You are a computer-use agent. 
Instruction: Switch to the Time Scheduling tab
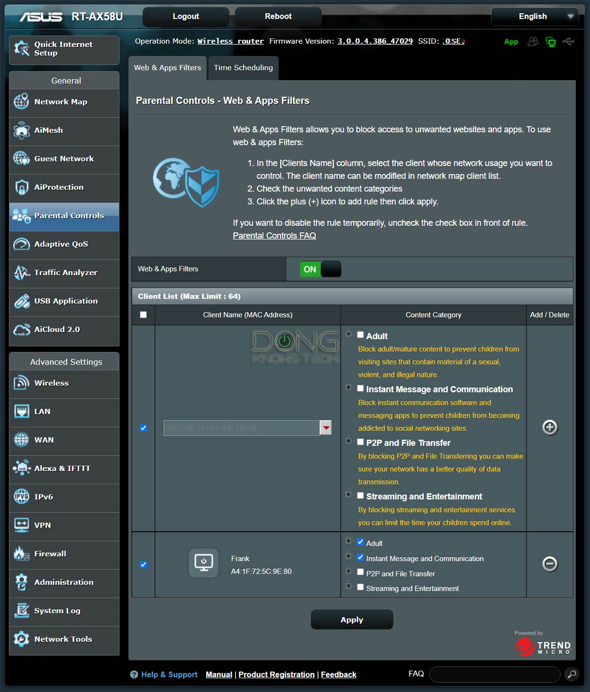pos(243,68)
